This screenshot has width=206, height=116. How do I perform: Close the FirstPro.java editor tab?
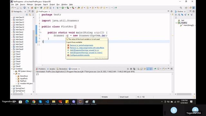pyautogui.click(x=49, y=12)
